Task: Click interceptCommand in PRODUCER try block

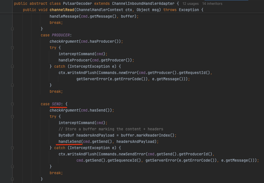Action: [76, 54]
